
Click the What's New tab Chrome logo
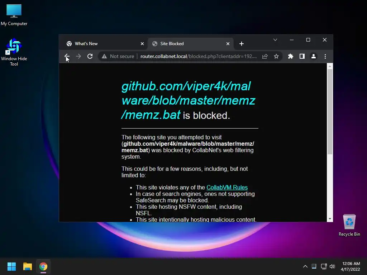[x=69, y=44]
